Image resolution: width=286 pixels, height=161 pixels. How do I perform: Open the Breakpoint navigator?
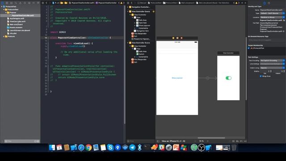pyautogui.click(x=34, y=3)
